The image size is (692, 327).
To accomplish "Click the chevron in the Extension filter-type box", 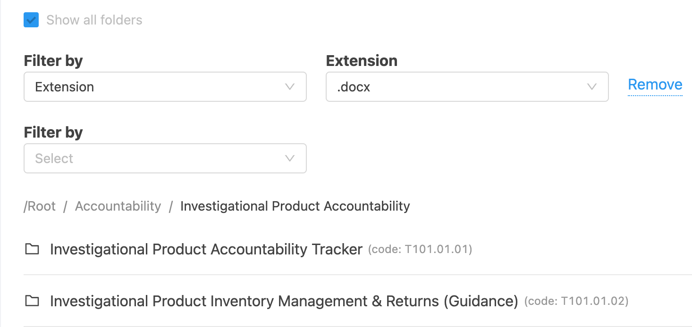I will pos(290,87).
